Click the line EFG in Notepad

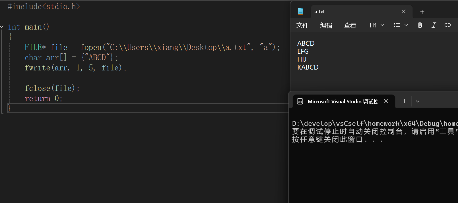point(303,51)
